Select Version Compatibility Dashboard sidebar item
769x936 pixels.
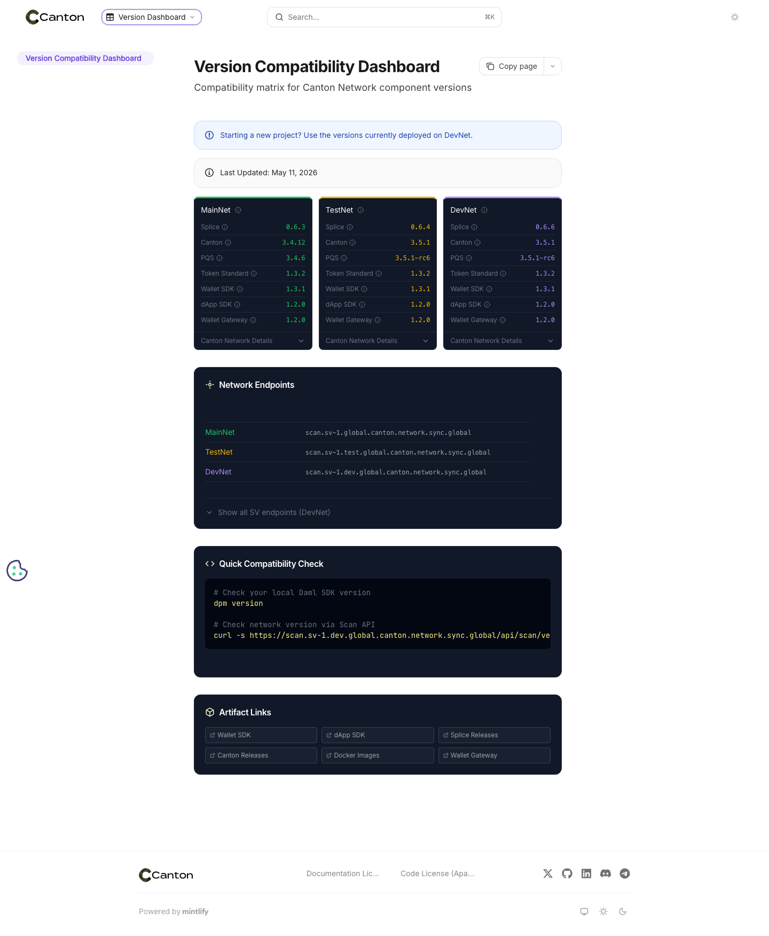(85, 58)
